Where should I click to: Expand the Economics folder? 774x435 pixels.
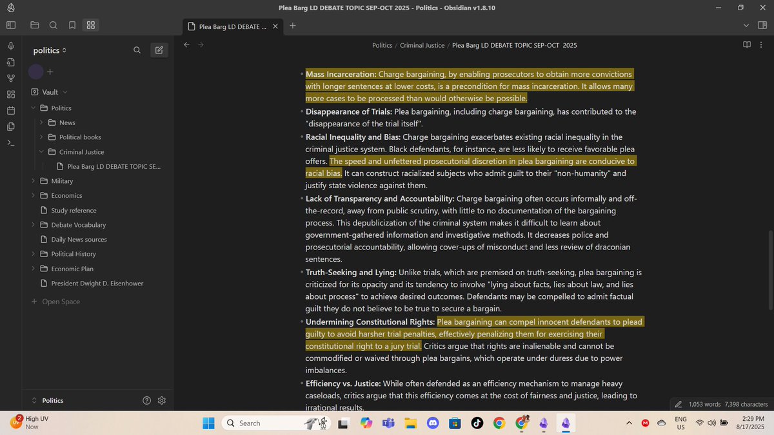[33, 196]
